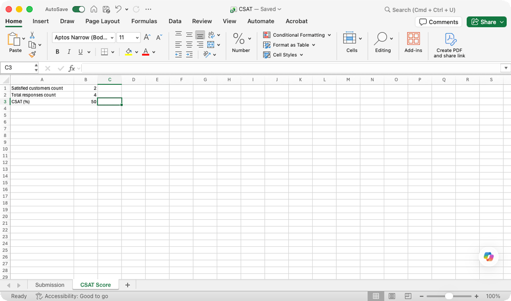The height and width of the screenshot is (301, 511).
Task: Click the Add-ins icon
Action: [413, 42]
